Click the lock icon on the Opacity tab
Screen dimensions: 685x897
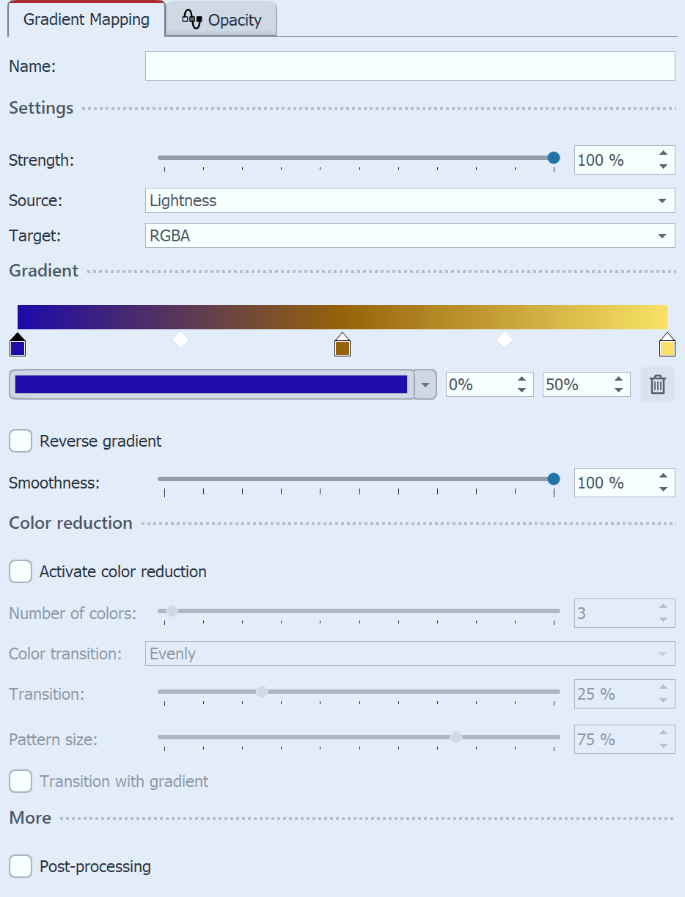point(192,19)
